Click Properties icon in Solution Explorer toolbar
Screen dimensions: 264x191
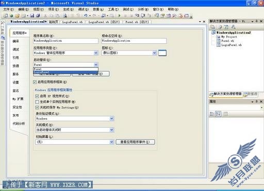[213, 27]
